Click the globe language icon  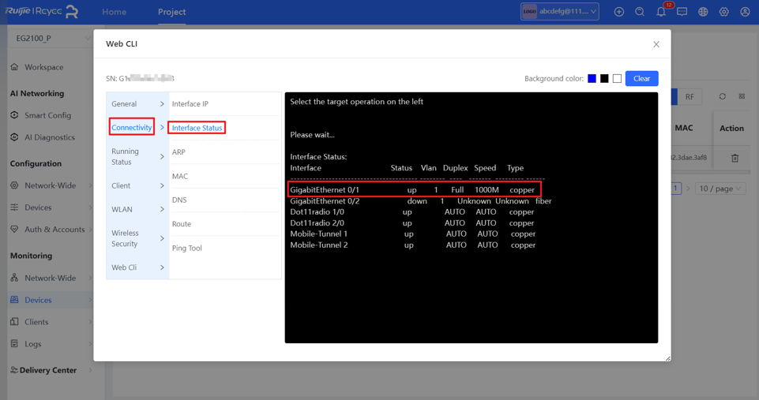click(x=703, y=13)
